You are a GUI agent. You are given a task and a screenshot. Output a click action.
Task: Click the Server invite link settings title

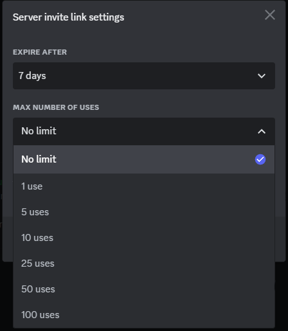coord(68,17)
